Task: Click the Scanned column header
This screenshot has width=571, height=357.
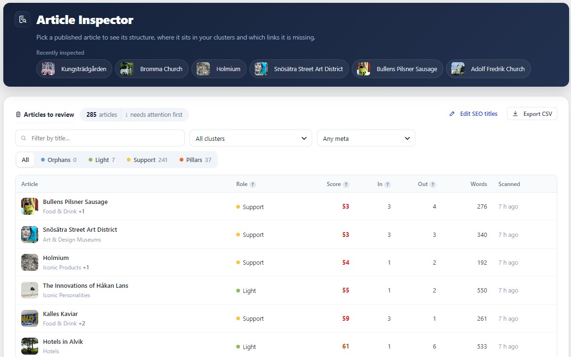Action: 509,184
